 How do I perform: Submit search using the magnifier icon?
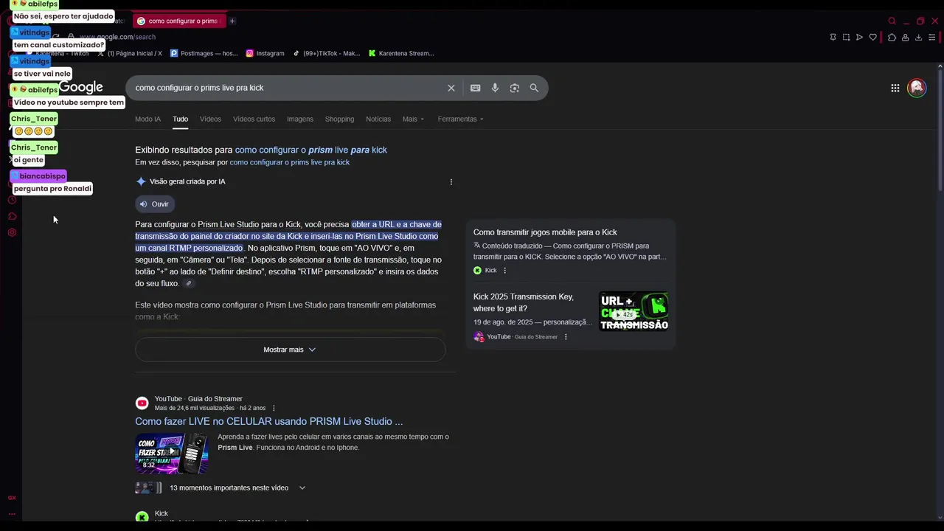(x=534, y=88)
